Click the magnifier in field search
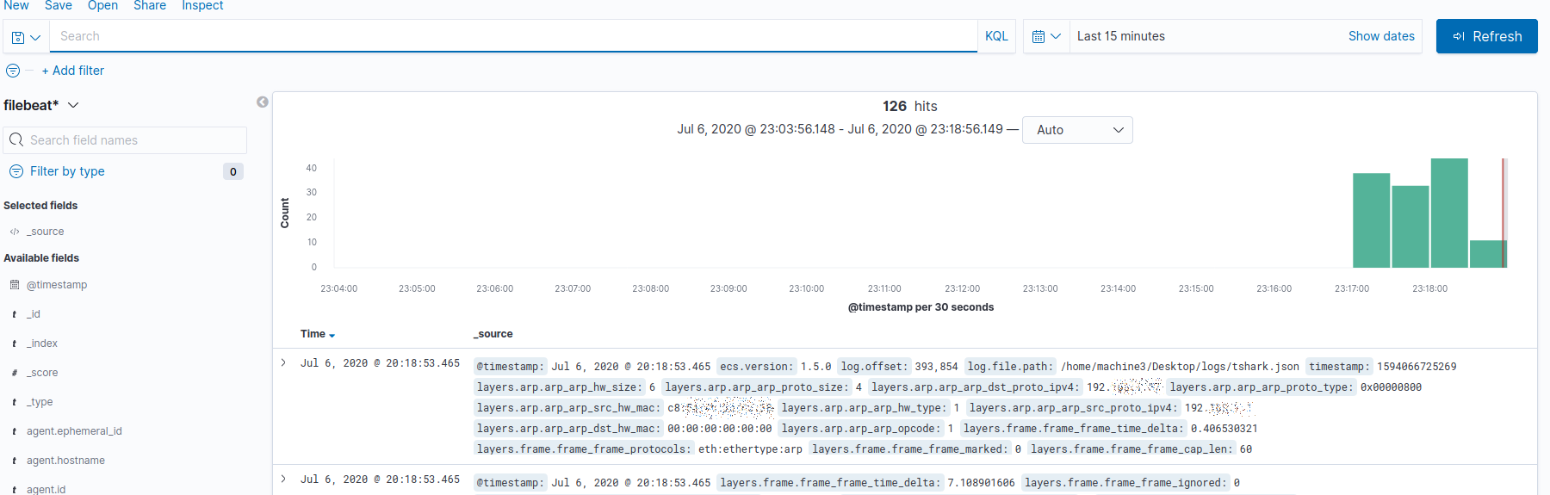This screenshot has height=495, width=1550. [x=16, y=139]
